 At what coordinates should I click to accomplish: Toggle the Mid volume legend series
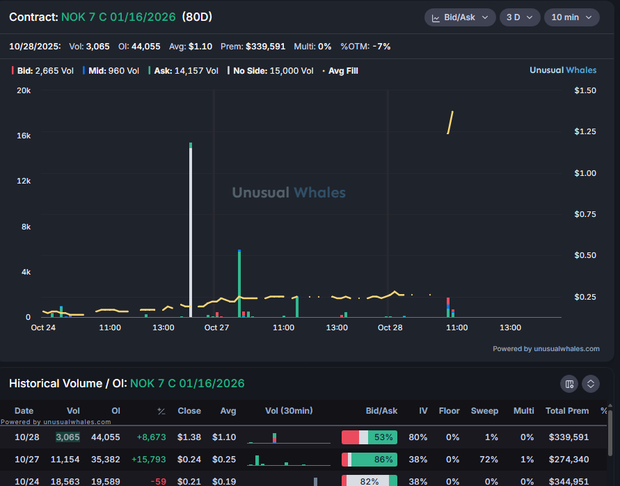[x=111, y=71]
